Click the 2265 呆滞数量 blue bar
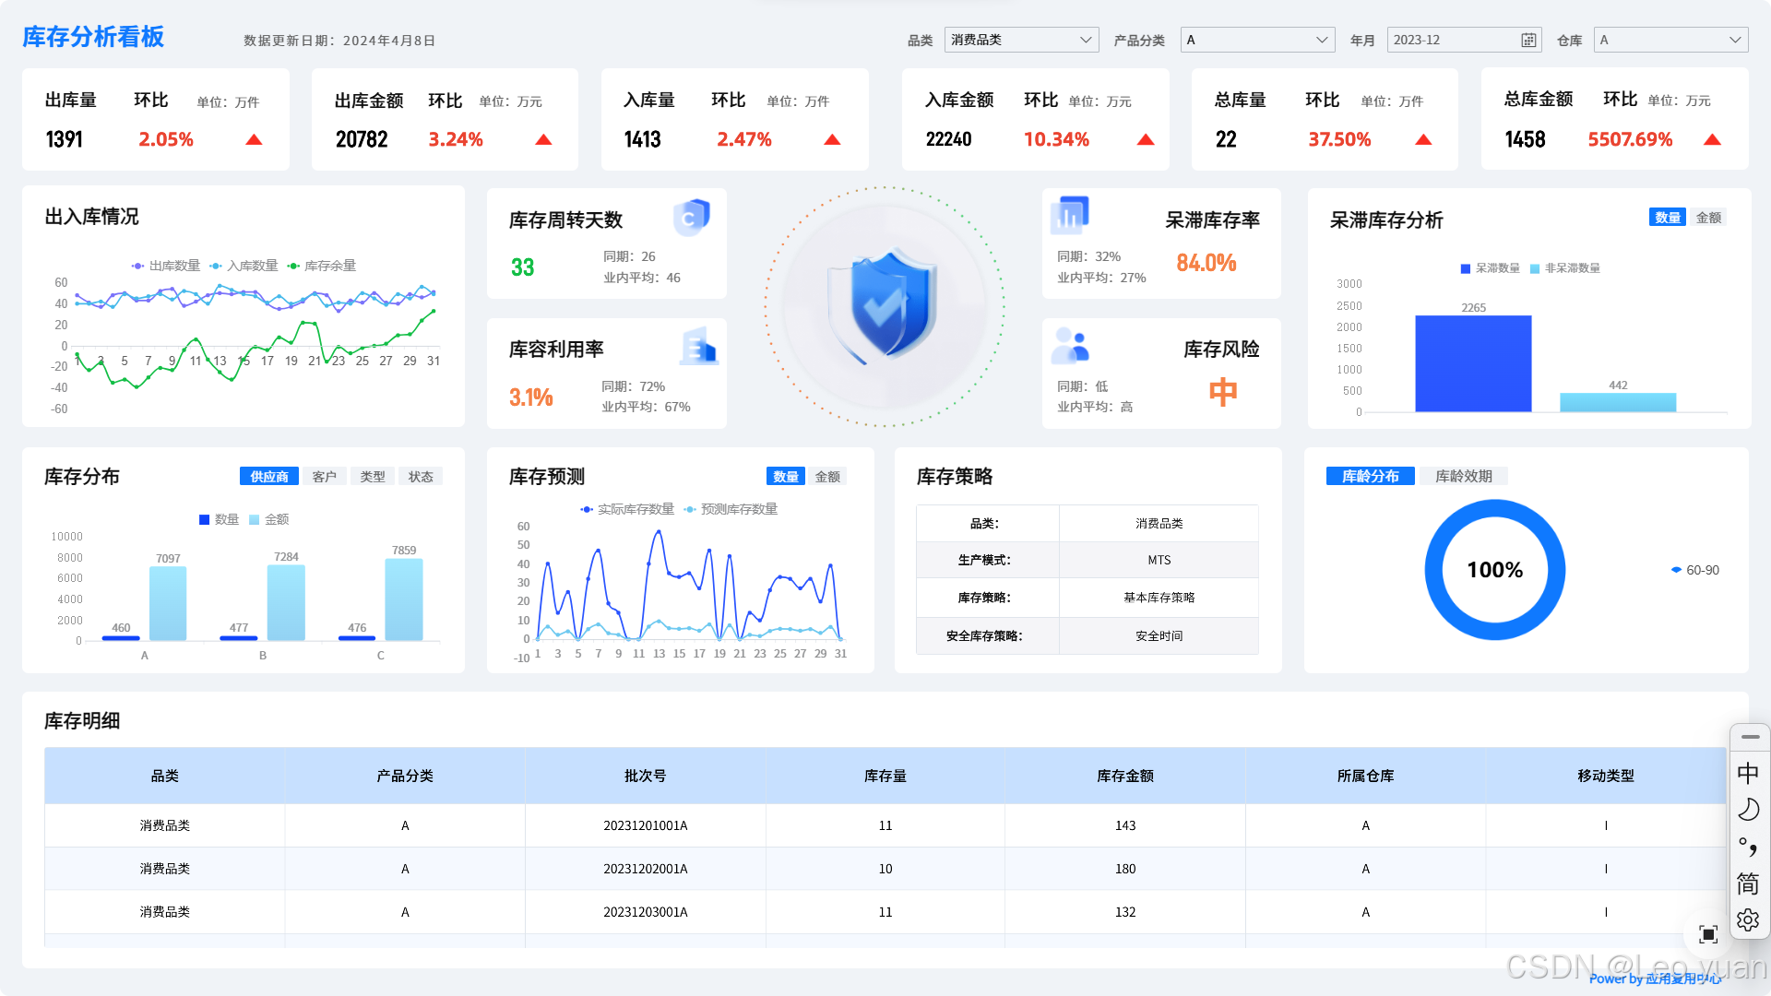This screenshot has width=1771, height=996. click(1473, 363)
